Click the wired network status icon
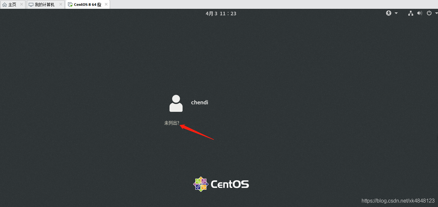This screenshot has height=207, width=438. coord(411,13)
